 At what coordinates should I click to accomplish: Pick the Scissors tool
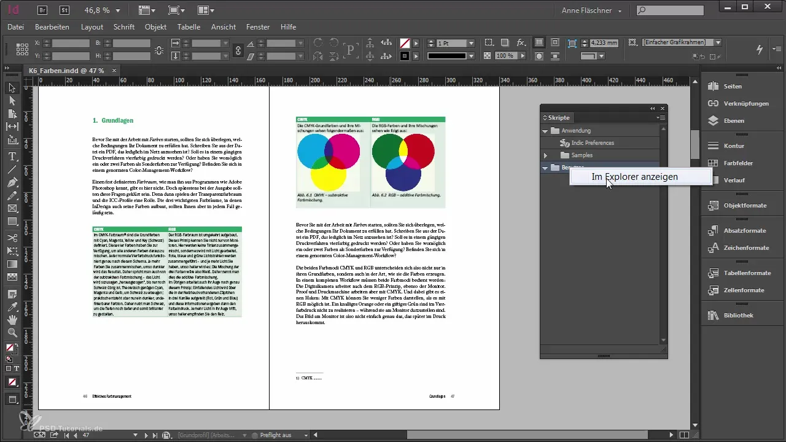(x=12, y=237)
